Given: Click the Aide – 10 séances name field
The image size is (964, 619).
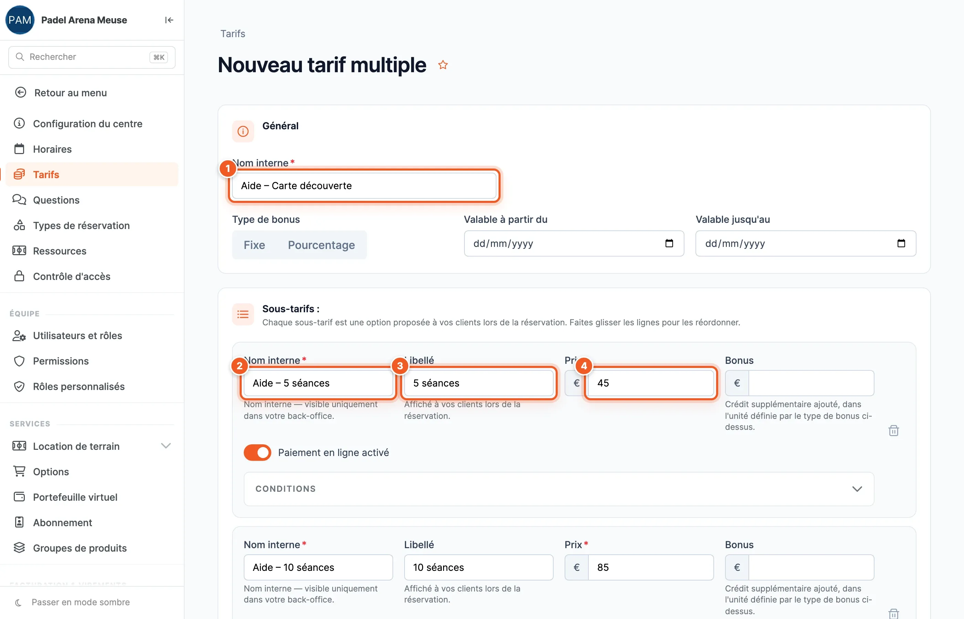Looking at the screenshot, I should (318, 567).
